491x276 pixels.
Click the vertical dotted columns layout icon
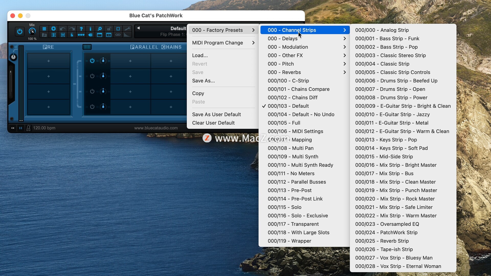53,35
